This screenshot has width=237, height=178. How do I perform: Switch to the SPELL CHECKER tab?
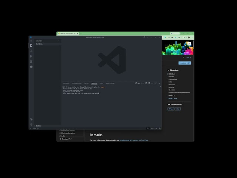[110, 83]
